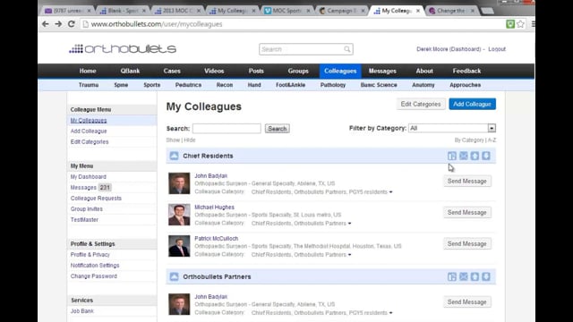Click the envelope icon in Orthobullets Partners header
573x322 pixels.
pyautogui.click(x=464, y=276)
